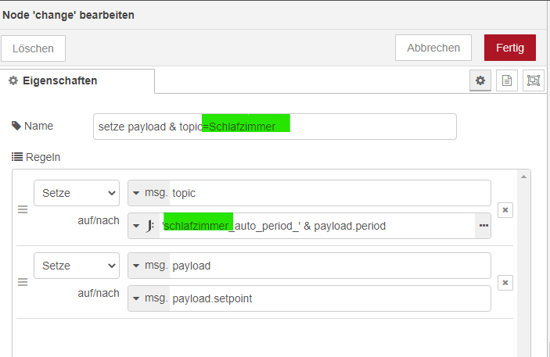Open node settings gear icon
Image resolution: width=550 pixels, height=357 pixels.
[480, 80]
